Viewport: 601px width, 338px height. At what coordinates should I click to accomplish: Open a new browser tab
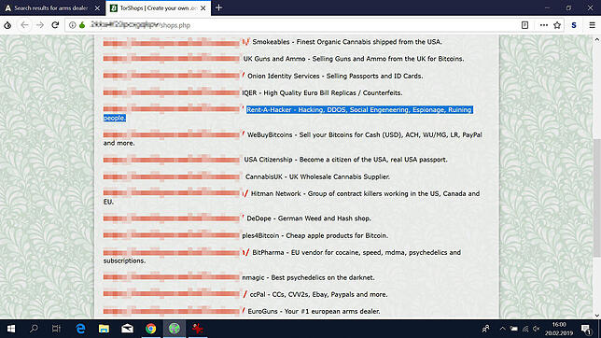218,7
